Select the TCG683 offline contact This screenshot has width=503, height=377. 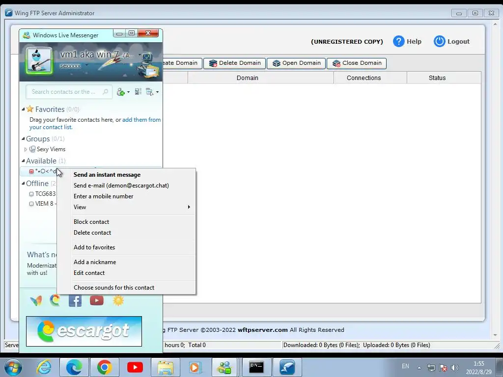pos(43,194)
